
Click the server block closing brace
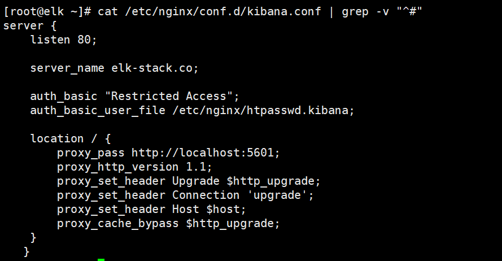click(x=27, y=251)
